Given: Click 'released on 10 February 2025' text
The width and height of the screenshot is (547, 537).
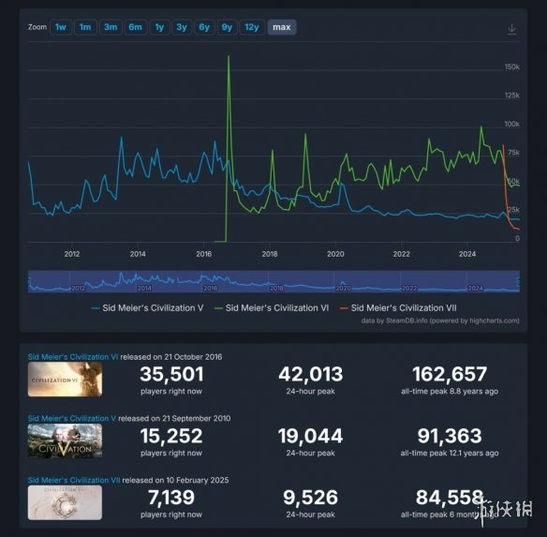Looking at the screenshot, I should 175,480.
